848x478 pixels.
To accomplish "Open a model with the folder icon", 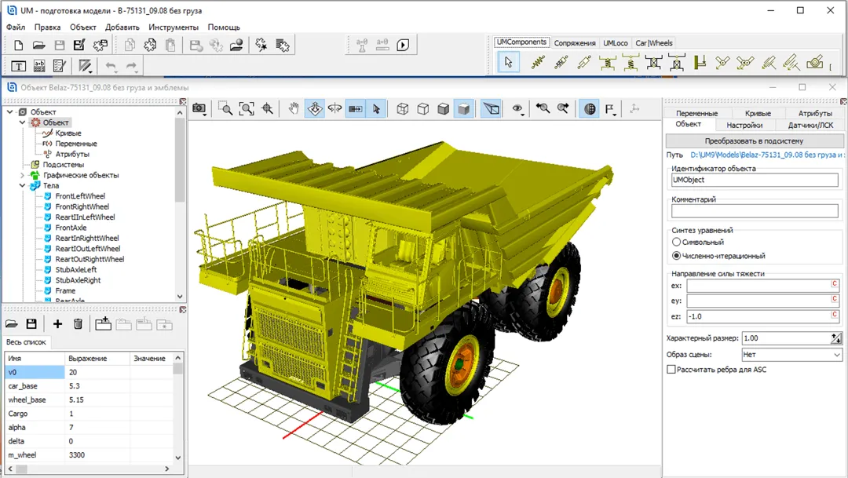I will click(x=39, y=46).
